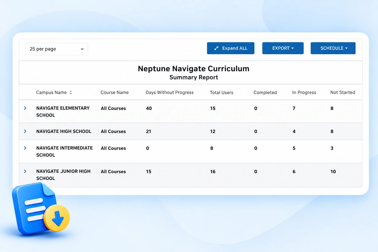Select NAVIGATE INTERMEDIATE SCHOOL campus name
The width and height of the screenshot is (378, 252).
tap(64, 151)
